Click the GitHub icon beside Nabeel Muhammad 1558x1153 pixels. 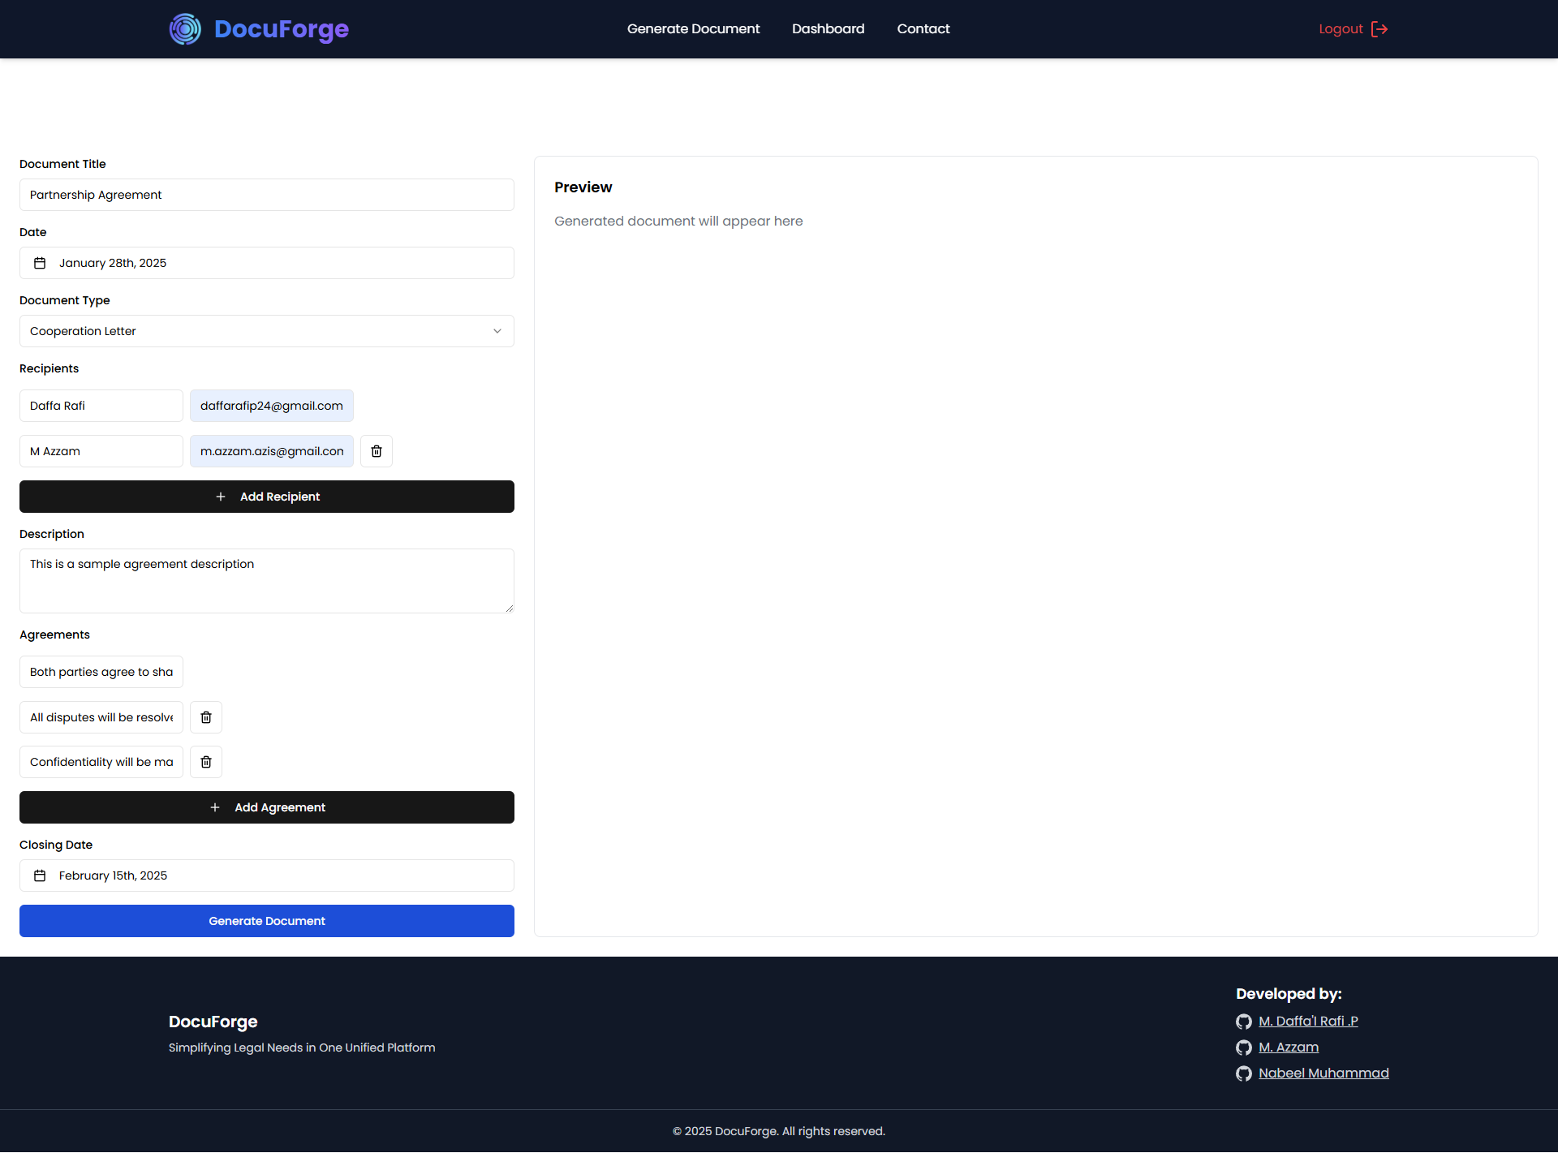1243,1073
